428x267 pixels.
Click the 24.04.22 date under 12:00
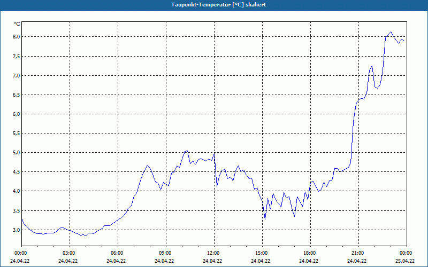(x=212, y=261)
